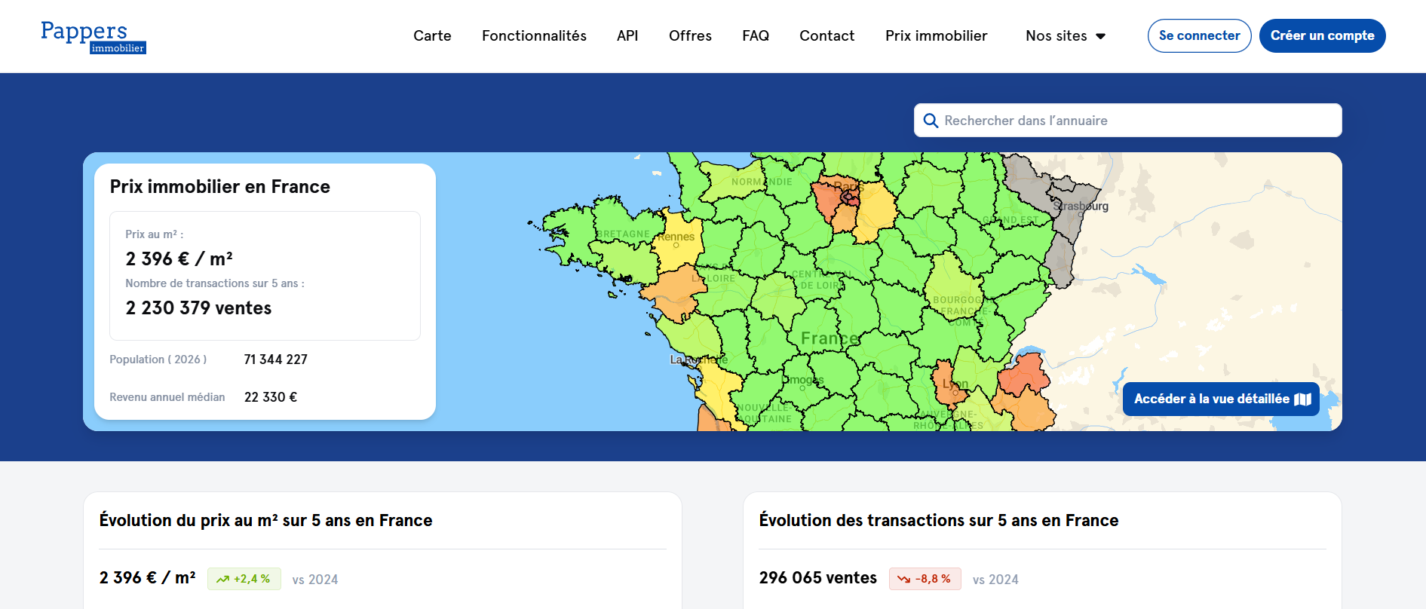
Task: Click the 296 065 ventes figure
Action: coord(818,578)
